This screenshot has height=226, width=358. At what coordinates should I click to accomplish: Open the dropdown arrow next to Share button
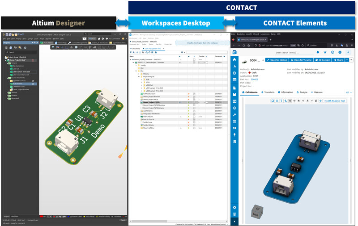point(351,60)
